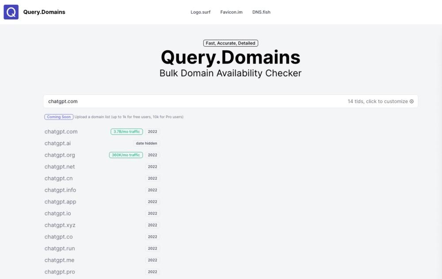The image size is (442, 279).
Task: Click the 2022 tag next to chatgpt.xyz
Action: click(152, 225)
